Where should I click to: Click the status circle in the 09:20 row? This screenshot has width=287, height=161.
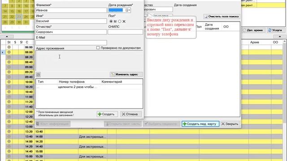click(9, 72)
